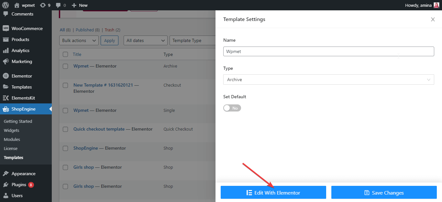
Task: Click the Name field containing Wpmet
Action: click(x=329, y=51)
